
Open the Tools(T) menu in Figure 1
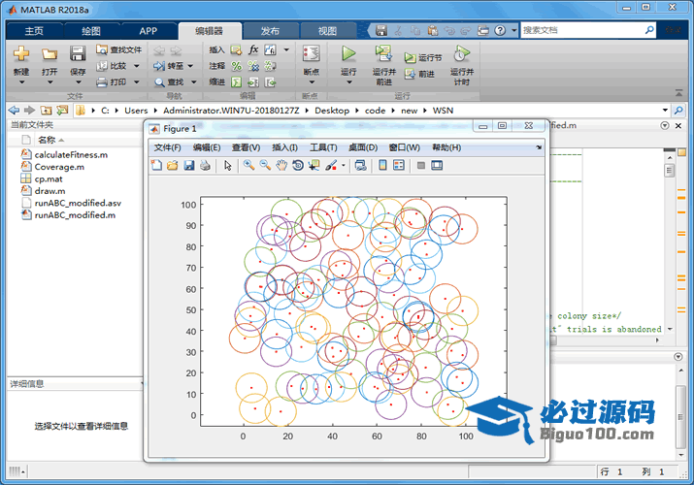(x=323, y=147)
